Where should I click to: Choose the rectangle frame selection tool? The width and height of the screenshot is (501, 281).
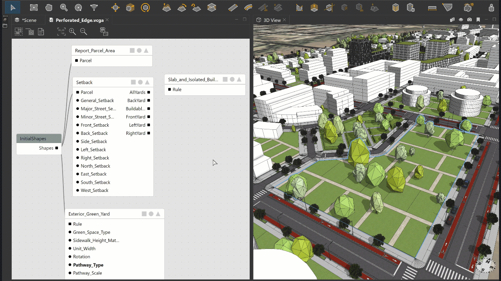(34, 7)
